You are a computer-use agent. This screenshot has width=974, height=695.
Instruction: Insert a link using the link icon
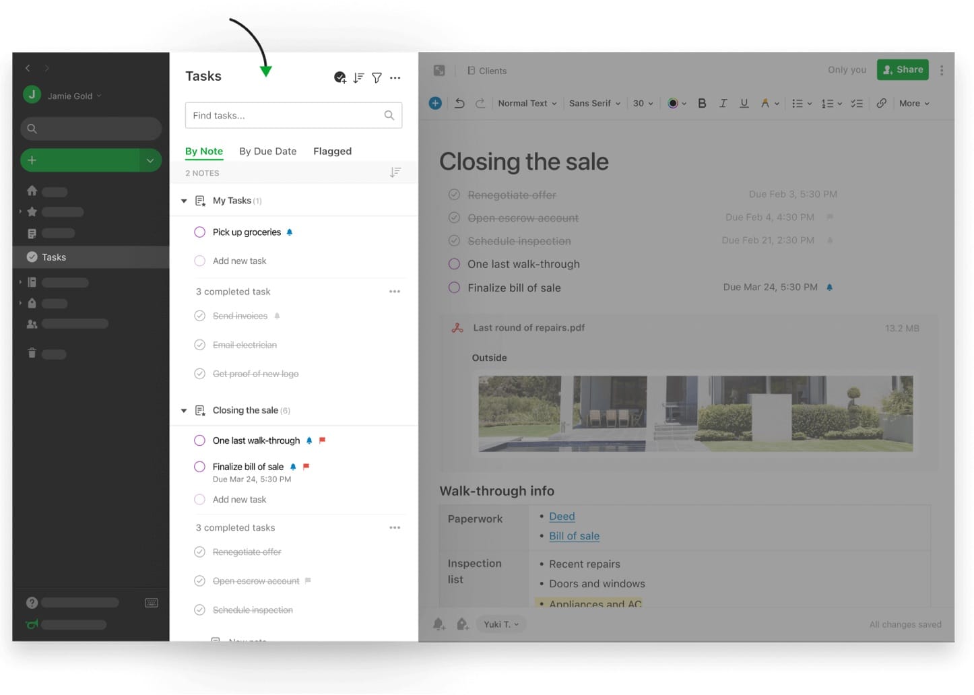tap(881, 103)
